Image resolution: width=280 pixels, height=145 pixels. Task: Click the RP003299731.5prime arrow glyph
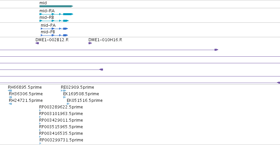click(40, 143)
